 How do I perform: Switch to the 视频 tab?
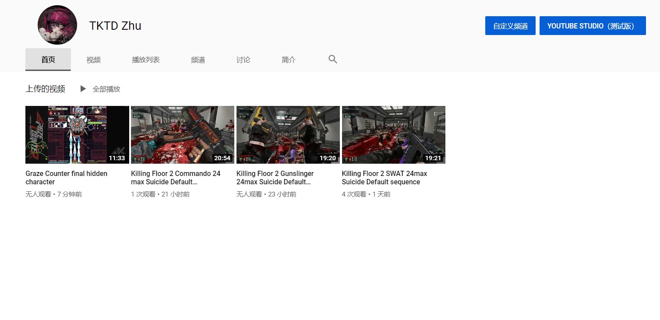(93, 60)
